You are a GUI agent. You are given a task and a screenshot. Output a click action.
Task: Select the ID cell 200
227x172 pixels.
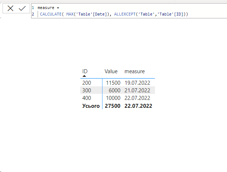[87, 83]
